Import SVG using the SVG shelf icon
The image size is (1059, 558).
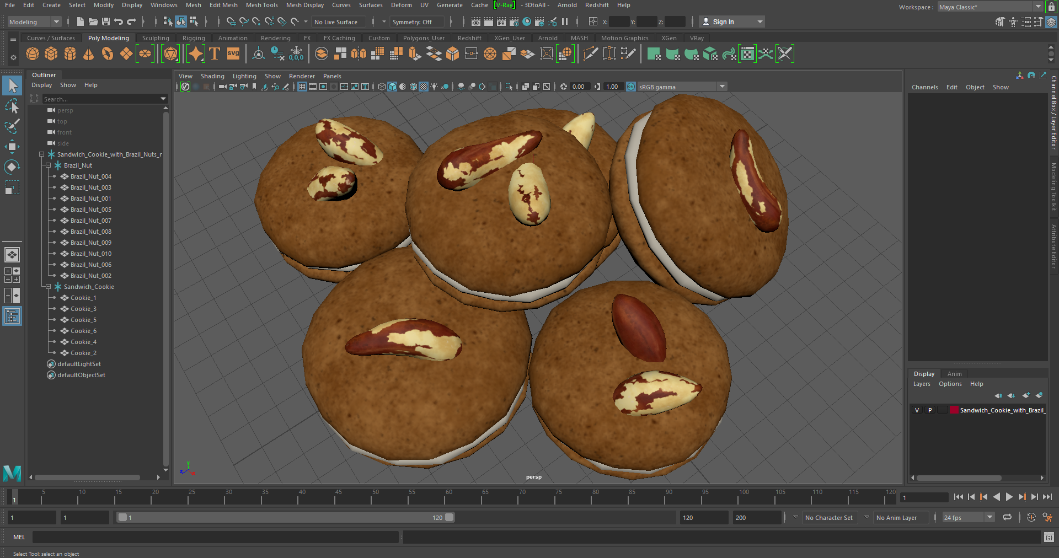233,53
